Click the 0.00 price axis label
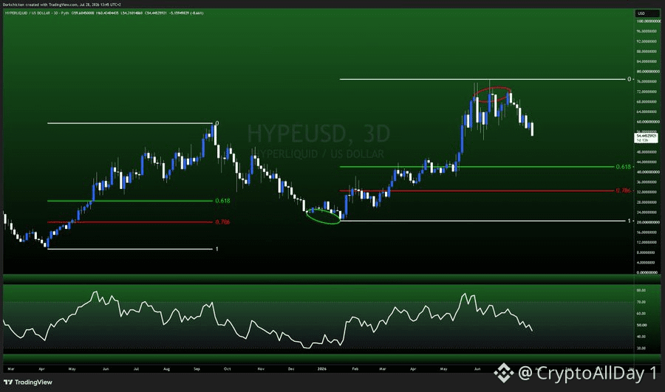Image resolution: width=665 pixels, height=392 pixels. click(647, 273)
